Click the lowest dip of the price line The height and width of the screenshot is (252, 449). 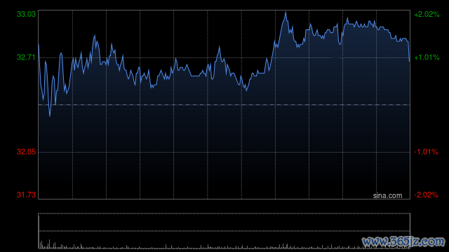click(x=50, y=115)
